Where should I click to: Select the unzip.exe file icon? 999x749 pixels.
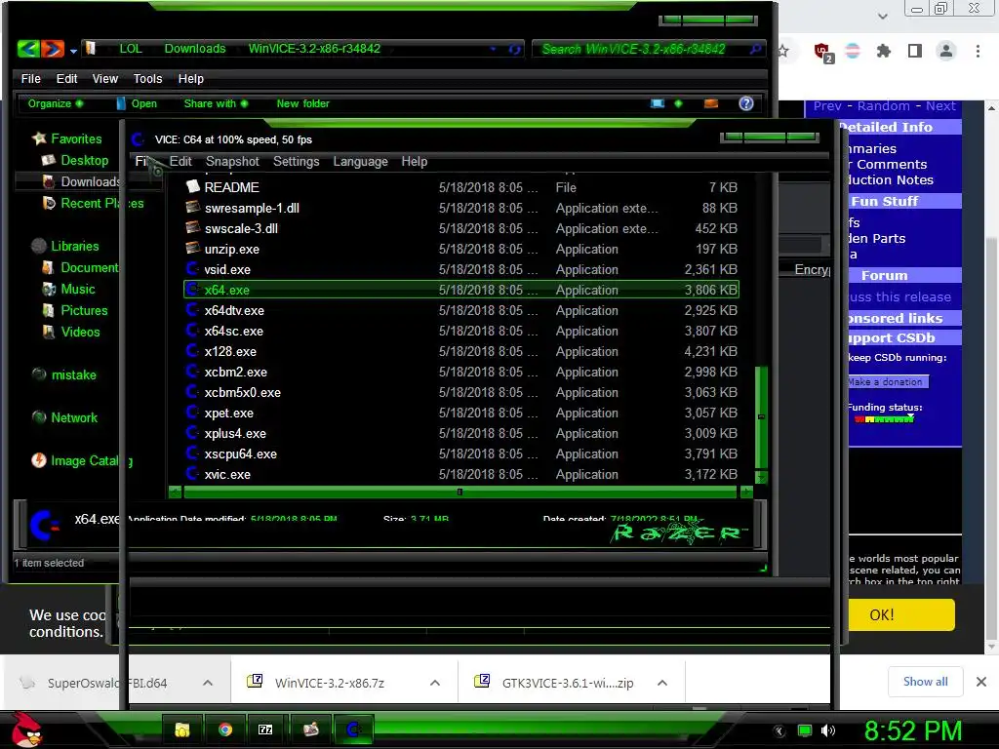coord(192,249)
